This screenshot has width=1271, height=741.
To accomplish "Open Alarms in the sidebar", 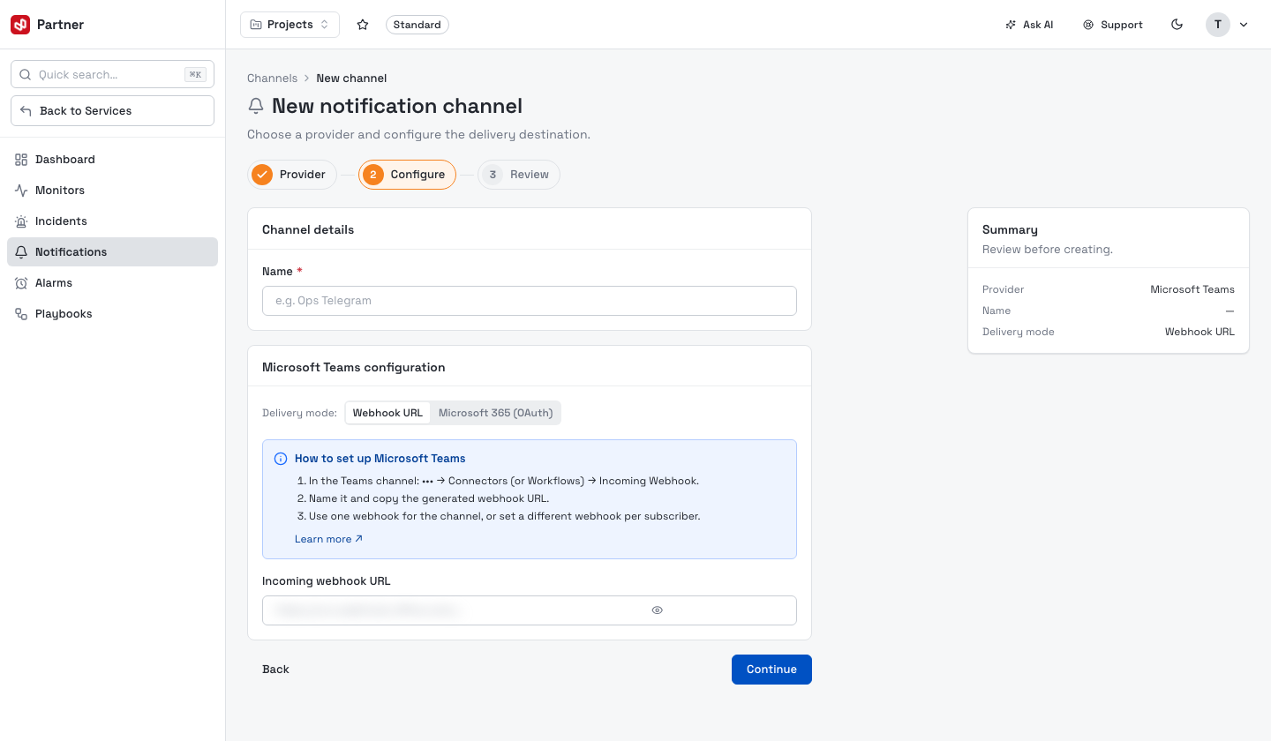I will (112, 283).
